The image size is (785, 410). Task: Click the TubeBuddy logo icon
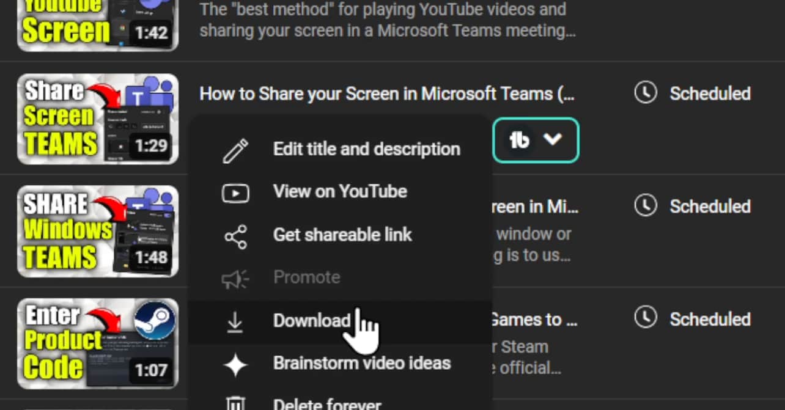pyautogui.click(x=520, y=140)
